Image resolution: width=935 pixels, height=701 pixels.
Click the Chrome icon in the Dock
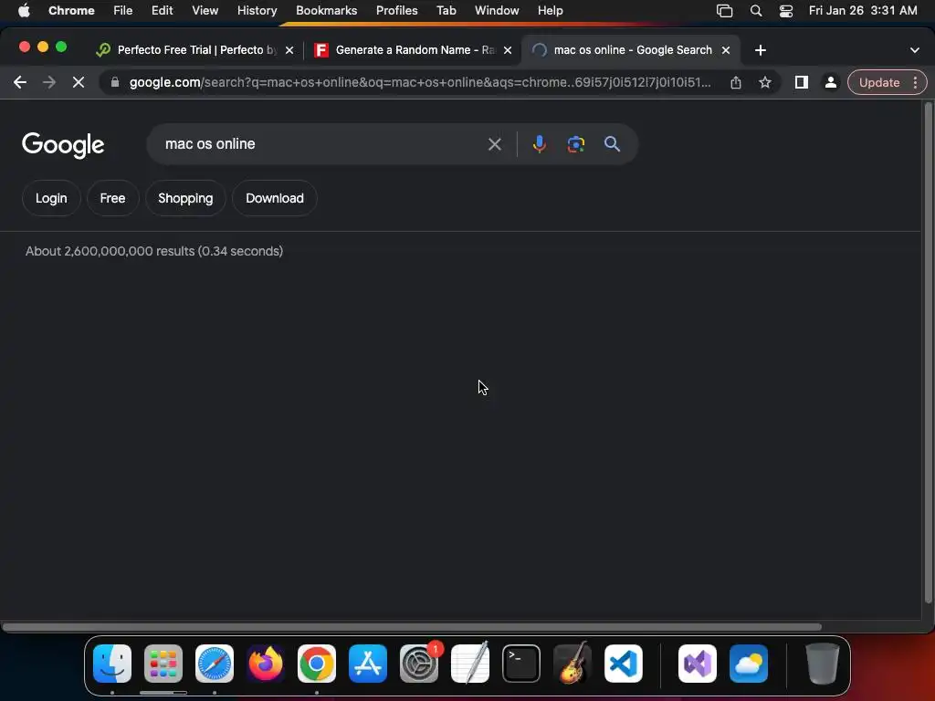click(x=317, y=664)
